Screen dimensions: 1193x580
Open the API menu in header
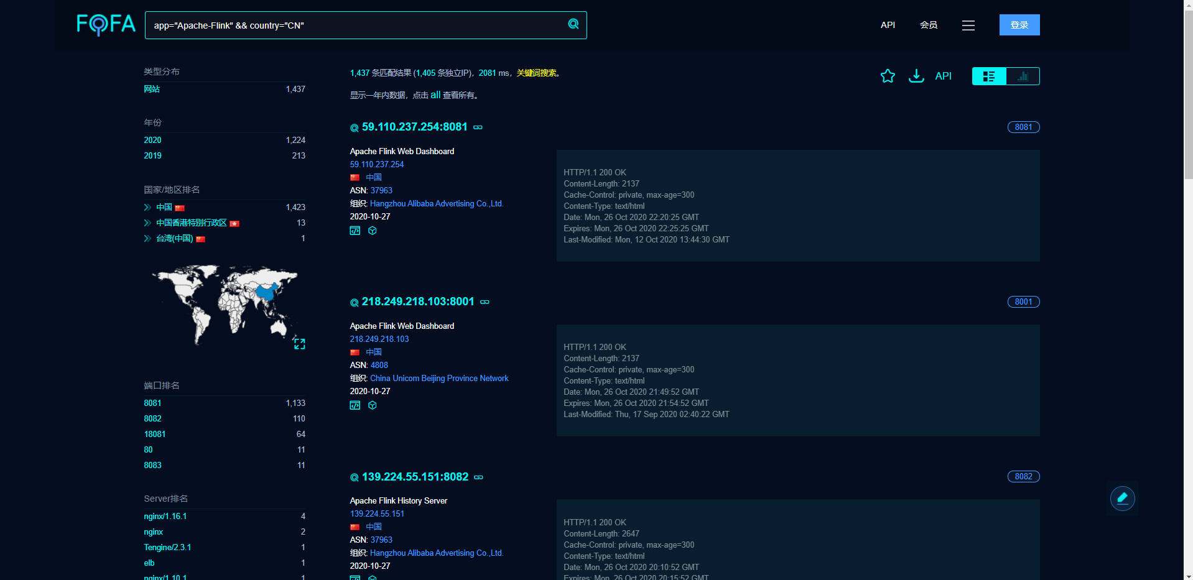(888, 25)
